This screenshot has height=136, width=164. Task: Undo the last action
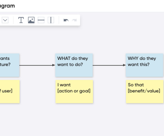click(66, 20)
